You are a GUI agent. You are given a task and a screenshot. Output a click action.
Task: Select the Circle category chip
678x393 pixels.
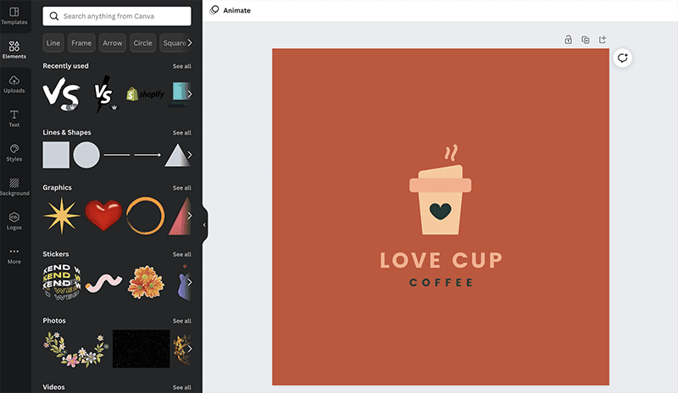click(142, 43)
